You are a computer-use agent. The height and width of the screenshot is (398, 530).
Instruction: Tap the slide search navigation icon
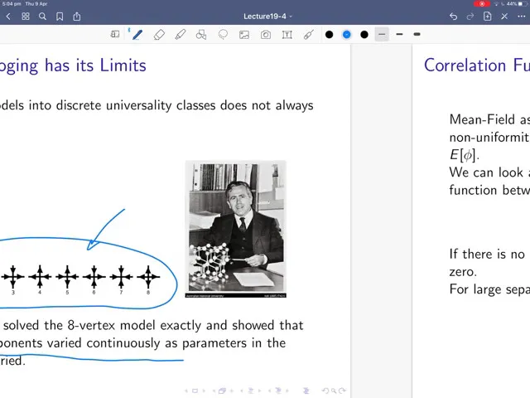pos(334,391)
